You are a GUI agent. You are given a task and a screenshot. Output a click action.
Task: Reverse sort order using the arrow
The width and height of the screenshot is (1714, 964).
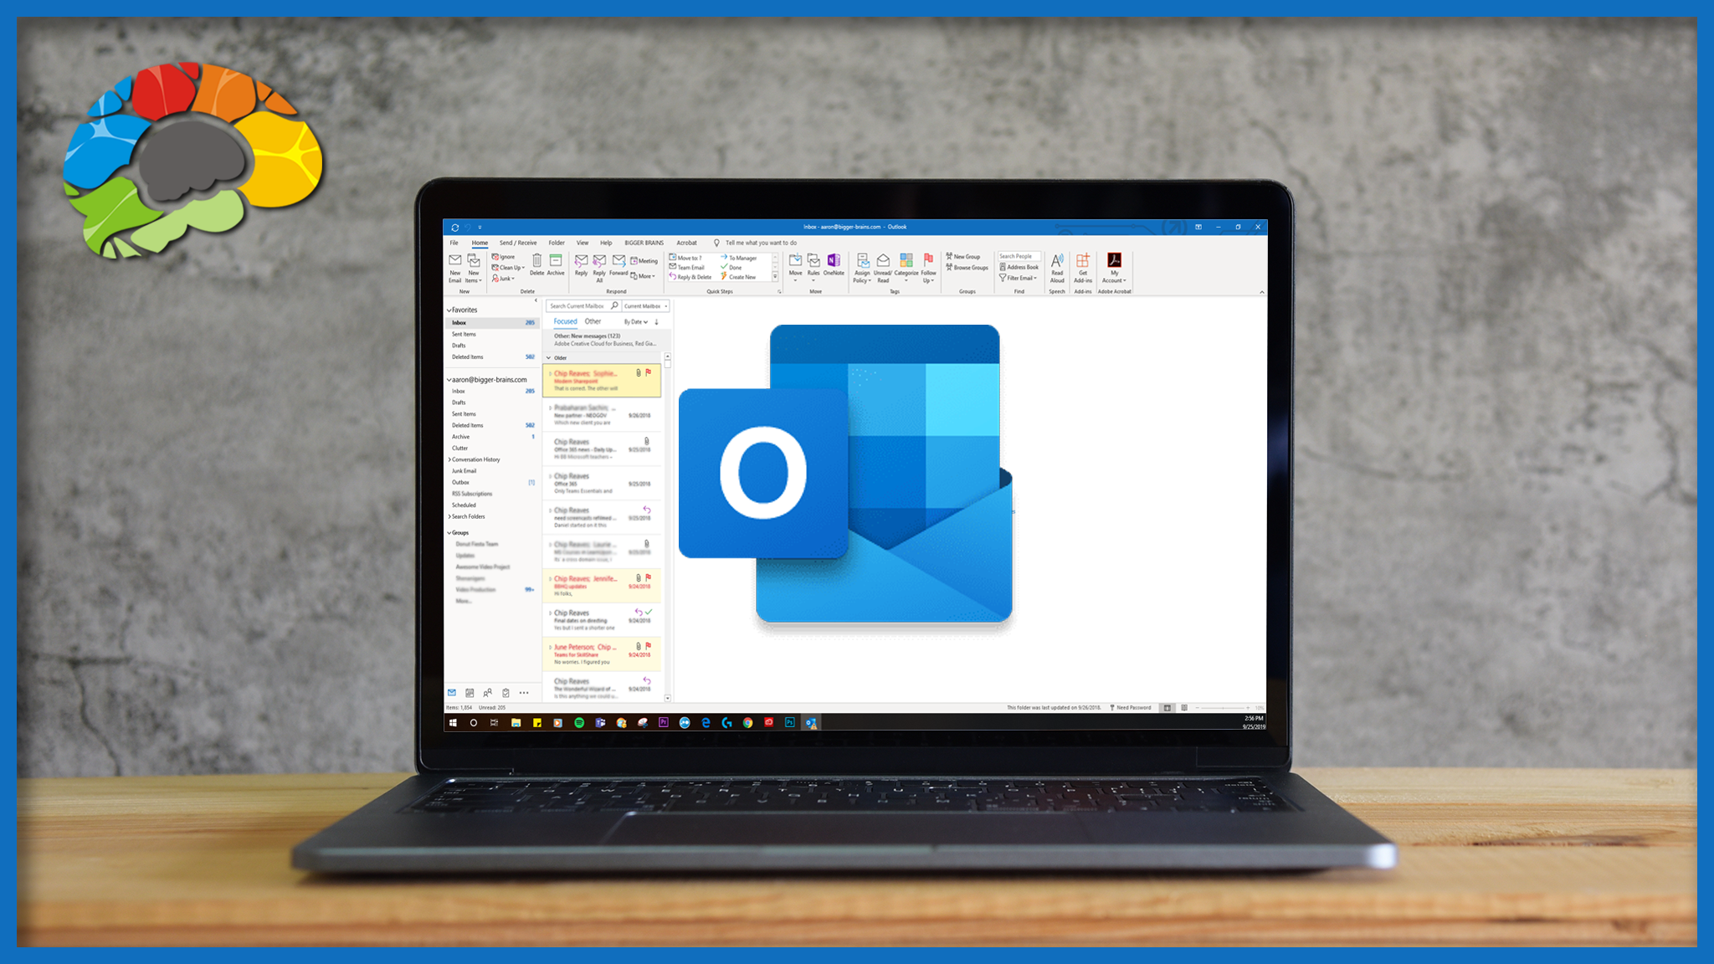[657, 321]
